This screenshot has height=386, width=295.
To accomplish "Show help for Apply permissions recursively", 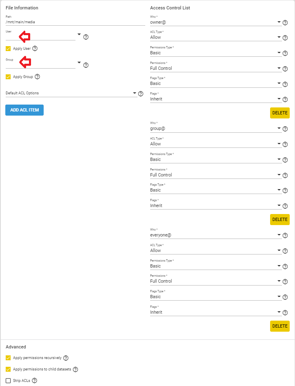I will click(x=66, y=358).
